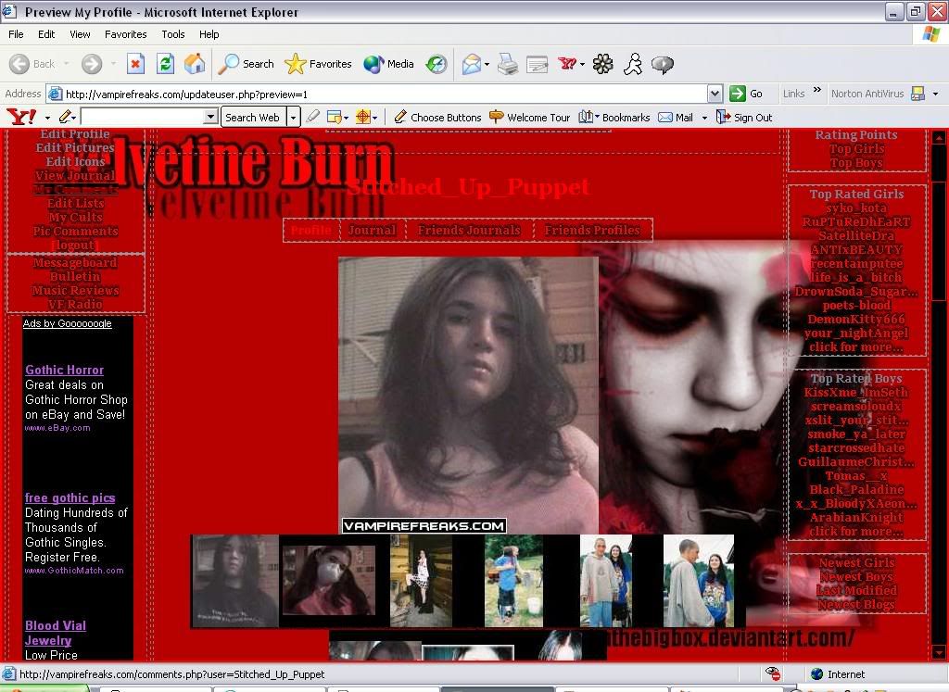Click the page icon beside the address URL
Viewport: 949px width, 692px height.
(55, 94)
